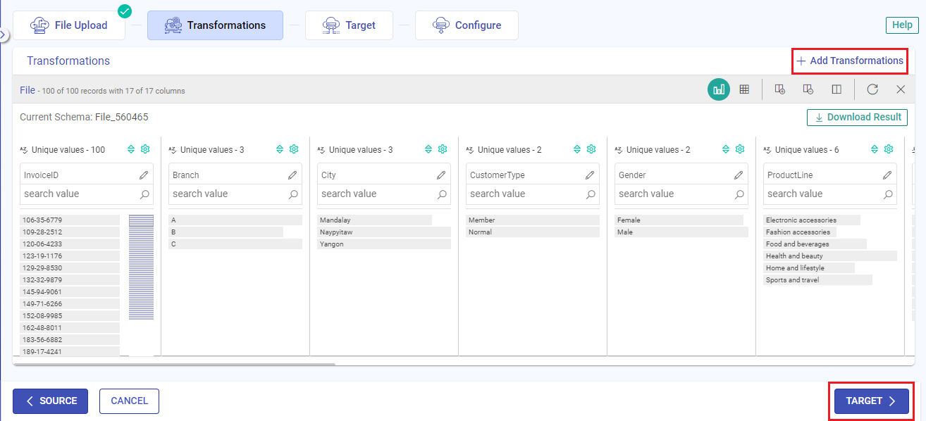Toggle sort arrows on InvoiceID column
926x421 pixels.
[131, 149]
